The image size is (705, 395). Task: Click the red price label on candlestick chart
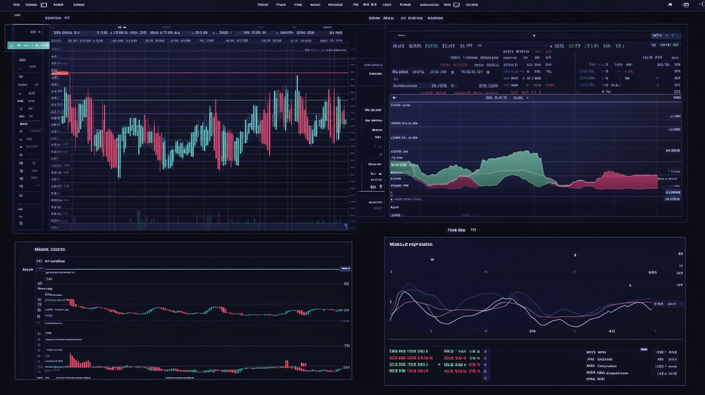click(60, 73)
